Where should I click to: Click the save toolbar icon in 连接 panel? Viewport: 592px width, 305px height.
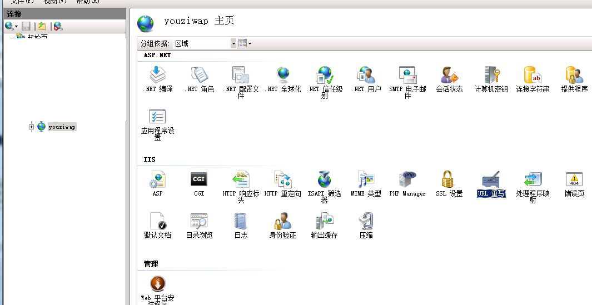tap(26, 27)
